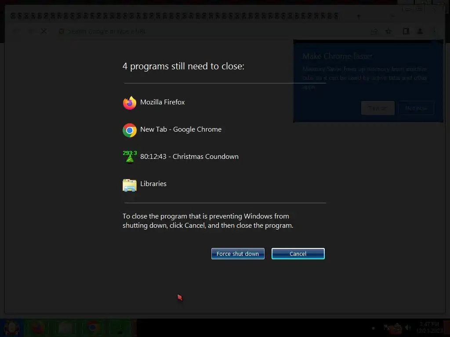Select the Mozilla Firefox icon in the list
Screen dimensions: 450x337
click(130, 103)
